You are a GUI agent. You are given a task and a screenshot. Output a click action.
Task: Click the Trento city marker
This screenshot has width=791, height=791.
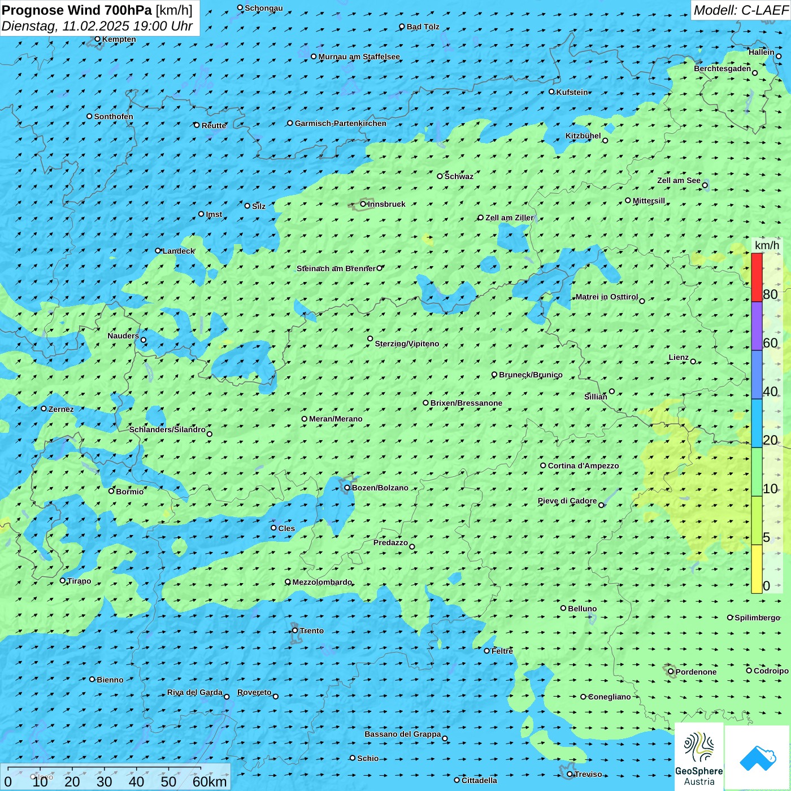tap(295, 631)
